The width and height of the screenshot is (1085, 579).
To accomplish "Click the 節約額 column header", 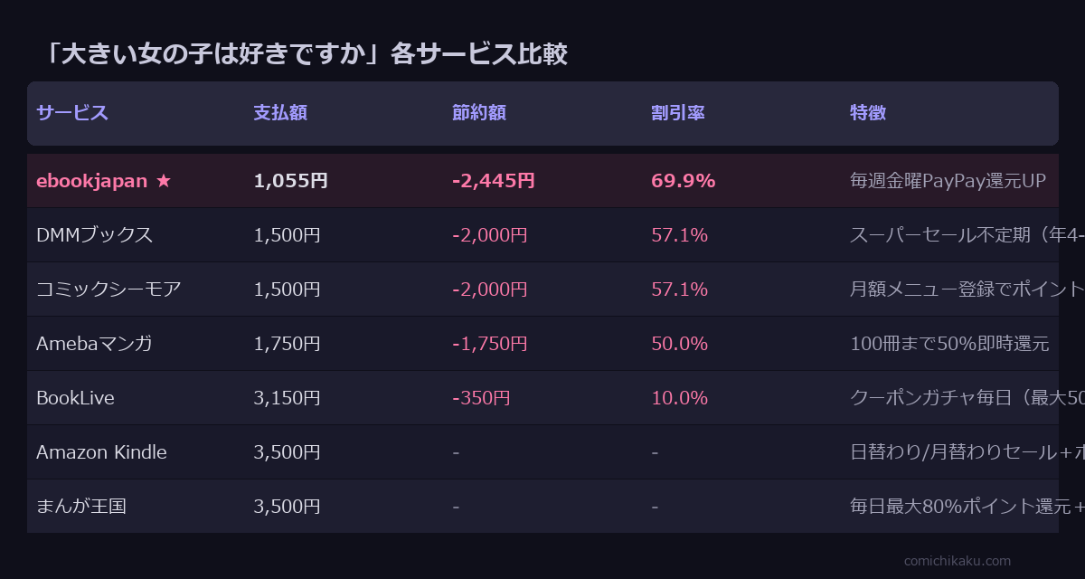I will point(479,113).
